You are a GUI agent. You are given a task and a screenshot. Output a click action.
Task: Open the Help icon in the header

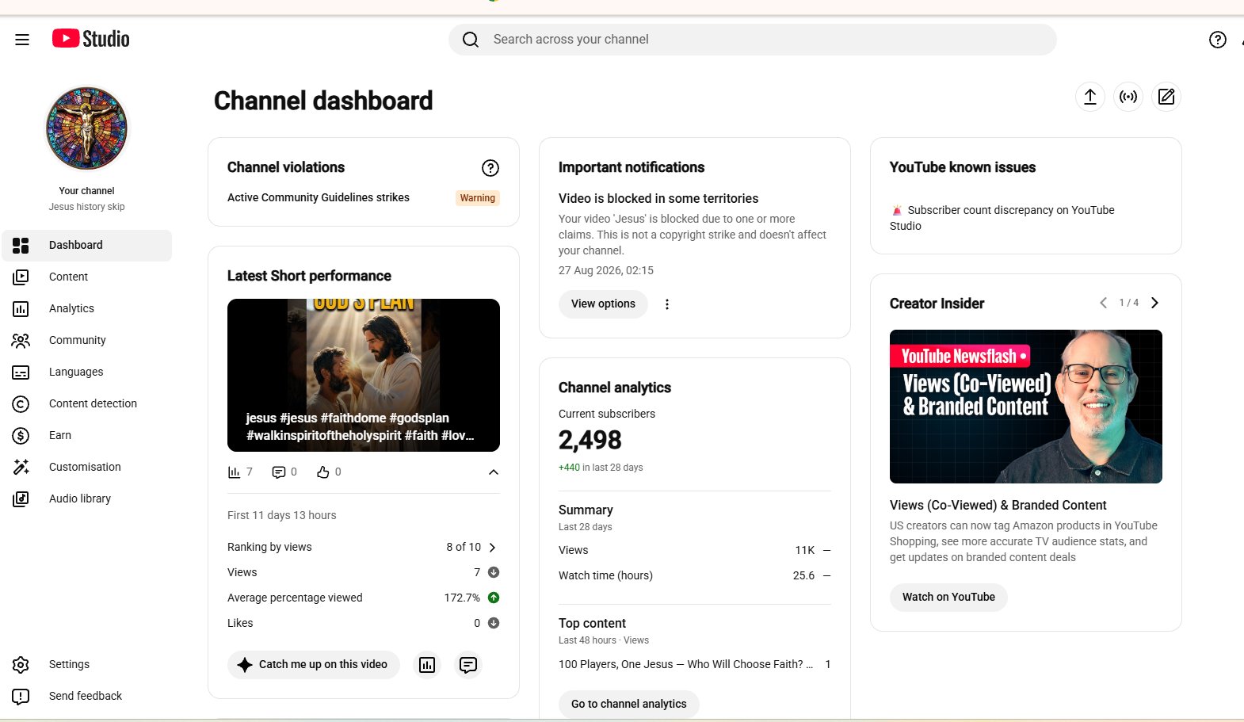tap(1218, 40)
